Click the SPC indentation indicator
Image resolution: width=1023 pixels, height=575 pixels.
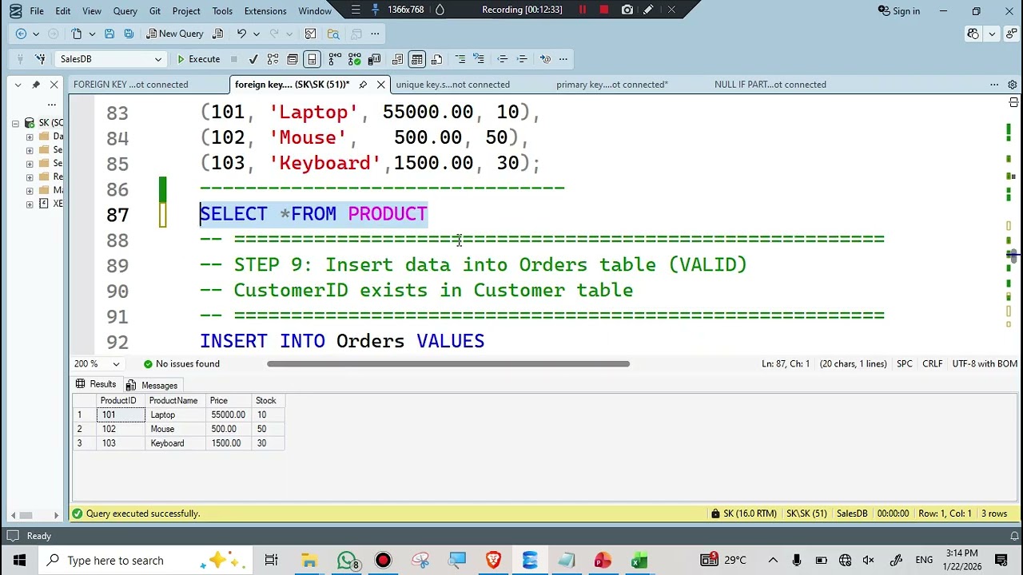tap(905, 364)
